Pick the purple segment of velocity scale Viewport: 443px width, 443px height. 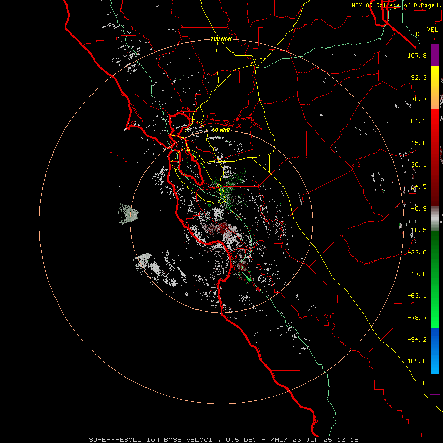coord(435,55)
